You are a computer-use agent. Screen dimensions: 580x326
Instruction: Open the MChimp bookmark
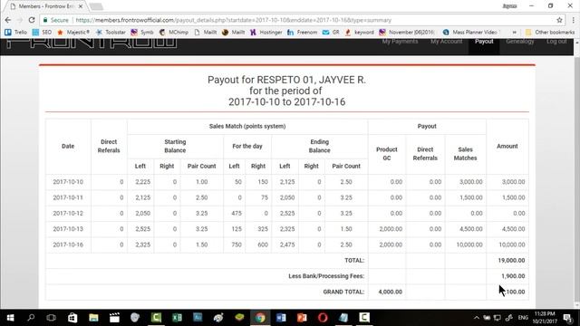click(173, 33)
